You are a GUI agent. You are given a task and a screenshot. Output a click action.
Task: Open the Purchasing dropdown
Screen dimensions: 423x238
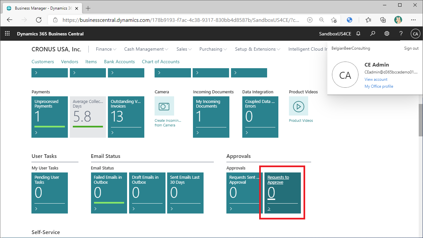click(212, 49)
